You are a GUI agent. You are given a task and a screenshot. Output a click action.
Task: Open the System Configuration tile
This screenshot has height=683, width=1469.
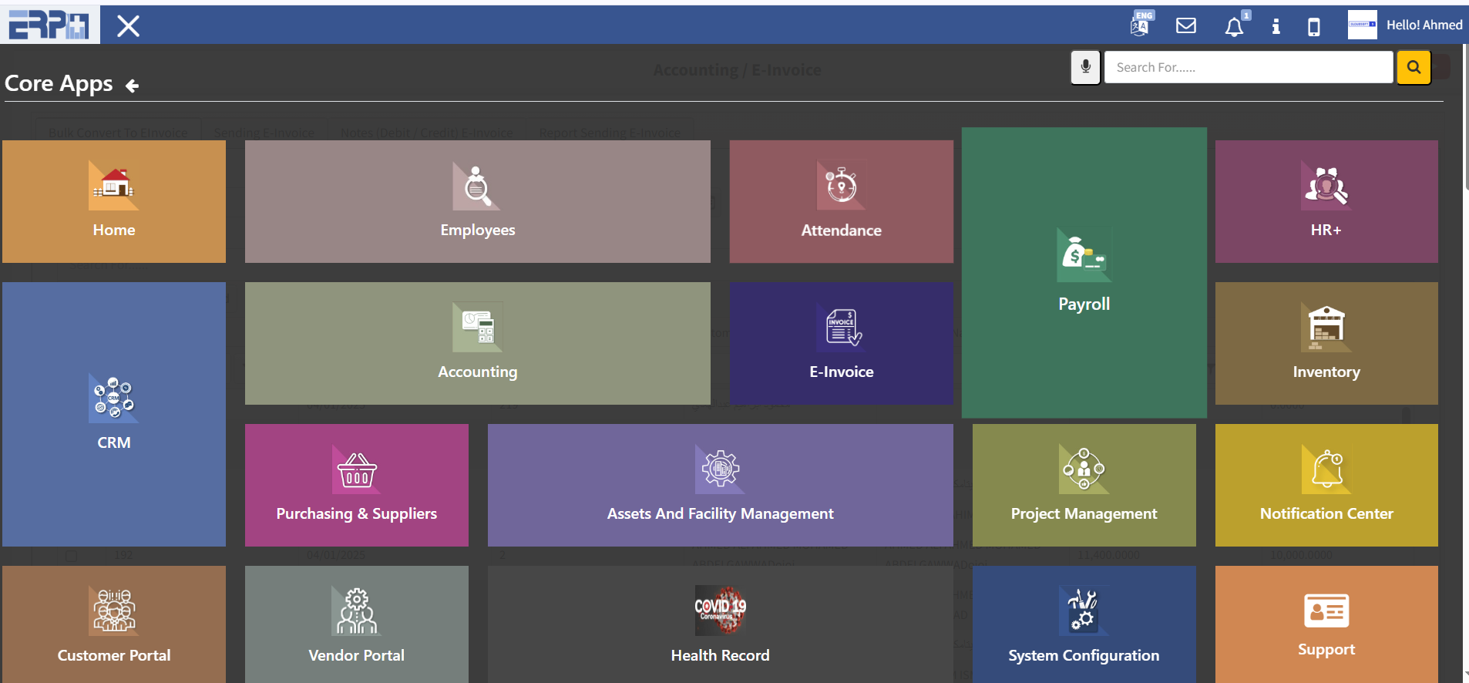[x=1084, y=624]
